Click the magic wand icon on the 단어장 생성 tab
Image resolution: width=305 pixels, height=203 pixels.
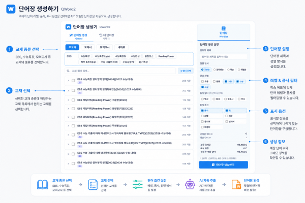(71, 35)
